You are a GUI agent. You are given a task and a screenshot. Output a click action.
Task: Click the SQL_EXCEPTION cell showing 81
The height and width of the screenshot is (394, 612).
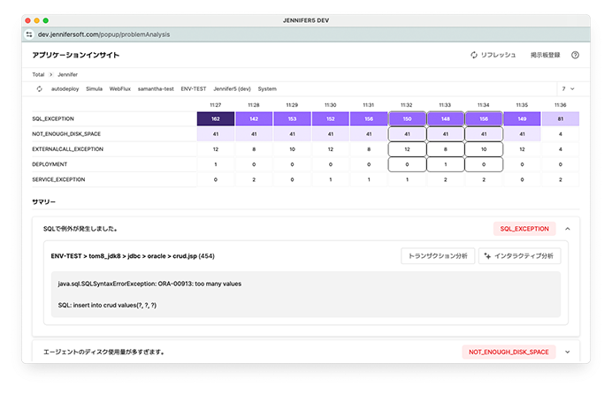[x=560, y=118]
